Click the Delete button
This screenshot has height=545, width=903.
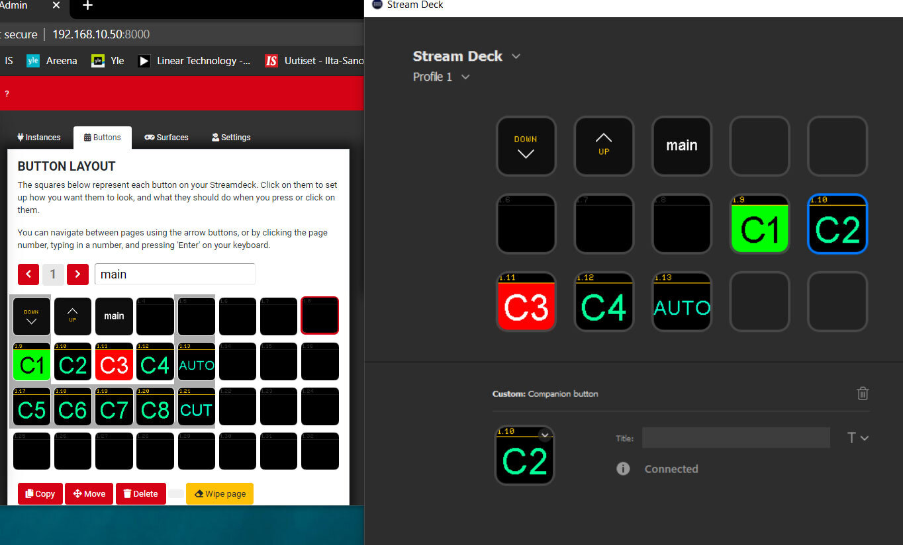tap(141, 493)
